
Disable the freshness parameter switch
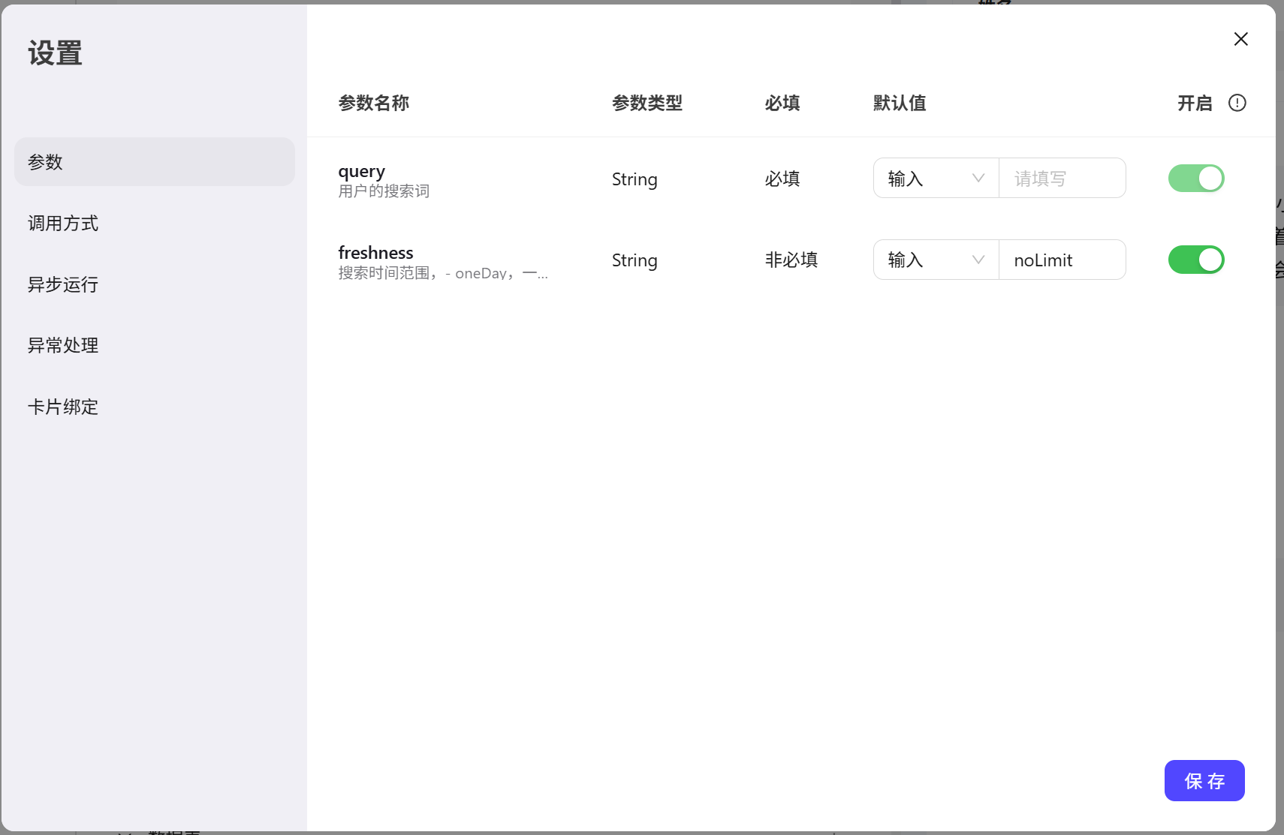tap(1195, 260)
